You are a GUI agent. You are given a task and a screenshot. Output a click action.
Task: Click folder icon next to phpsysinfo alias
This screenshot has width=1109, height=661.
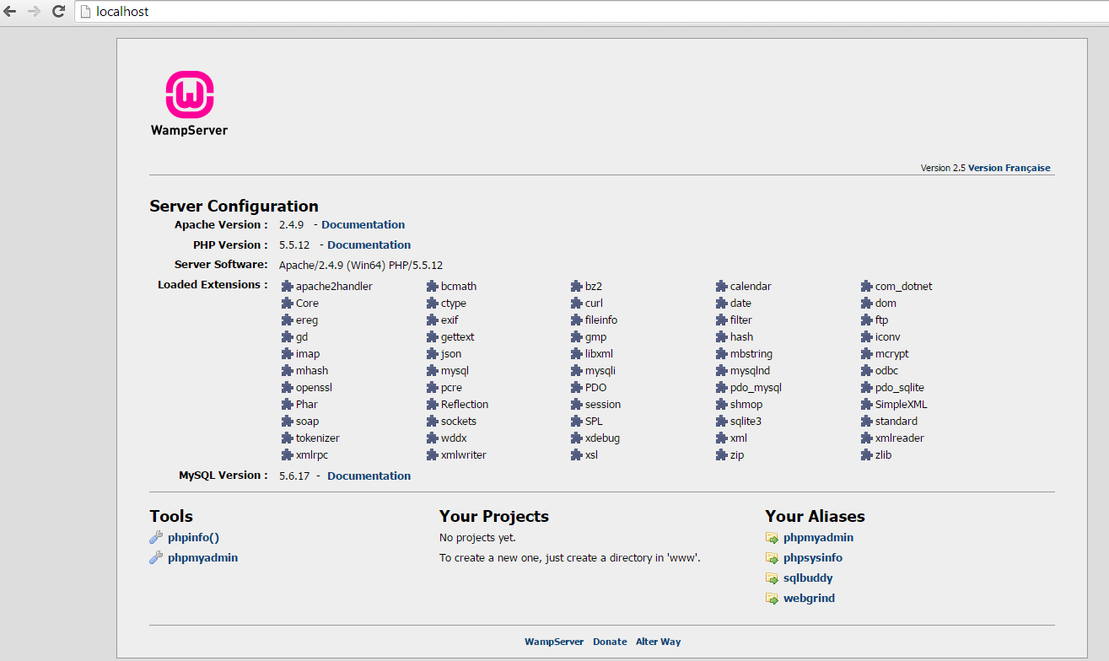772,558
